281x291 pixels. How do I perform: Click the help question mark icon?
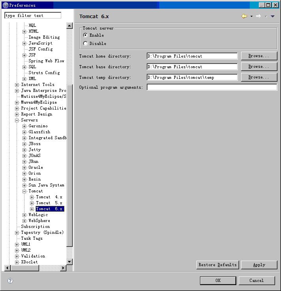click(10, 281)
